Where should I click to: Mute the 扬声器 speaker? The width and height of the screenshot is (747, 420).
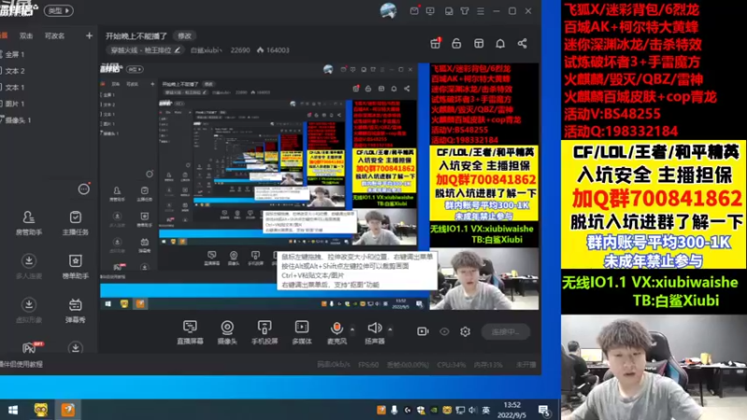[x=374, y=332]
